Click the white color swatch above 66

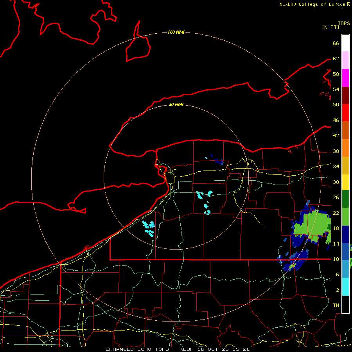pyautogui.click(x=345, y=43)
